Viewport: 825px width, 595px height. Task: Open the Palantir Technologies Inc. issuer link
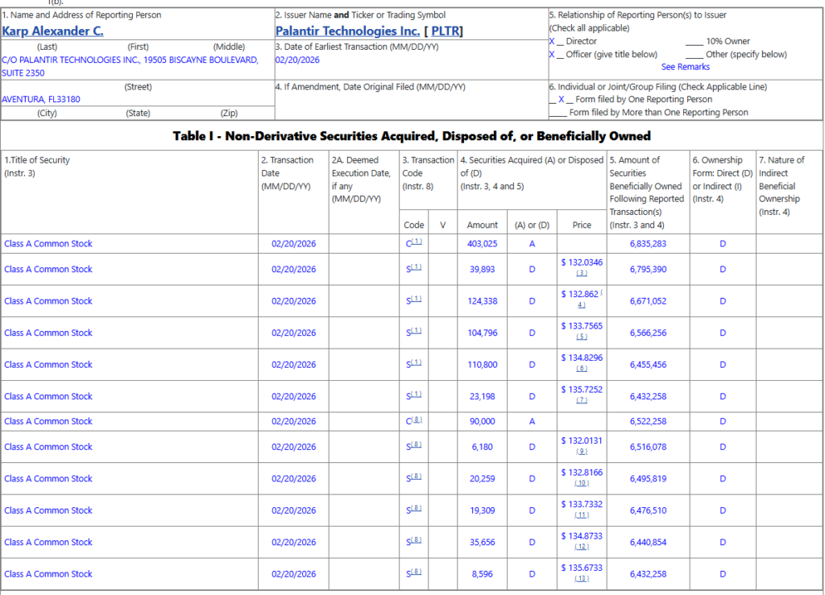347,31
